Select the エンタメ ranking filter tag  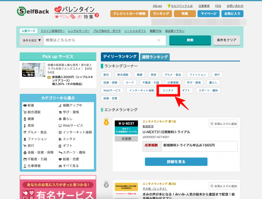tap(168, 90)
